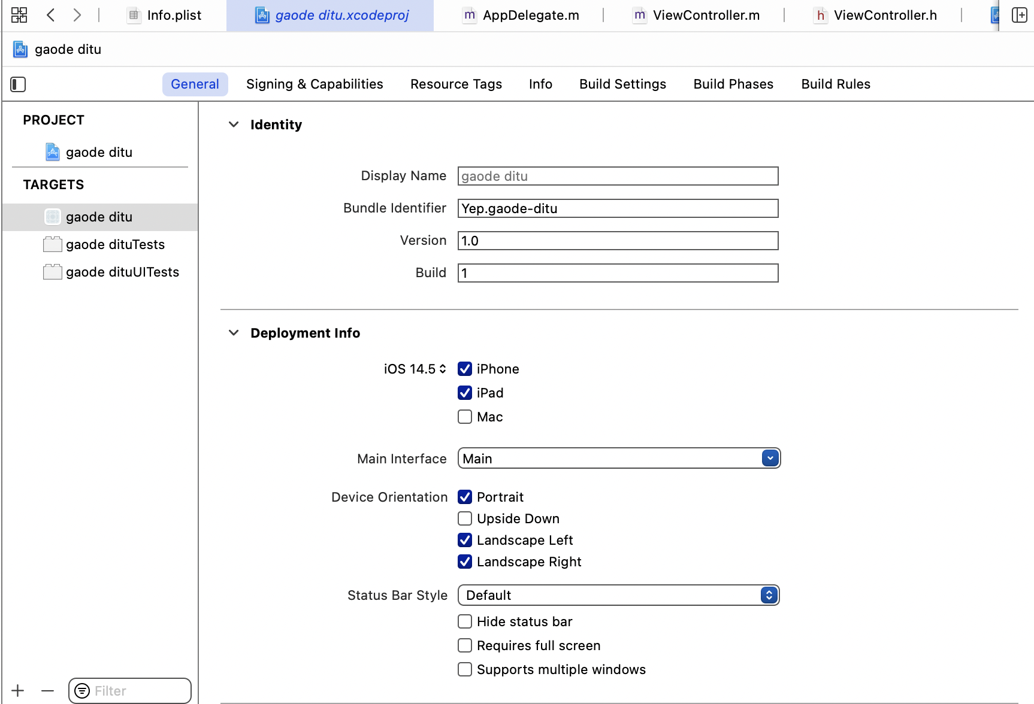Enable Upside Down orientation

(465, 518)
